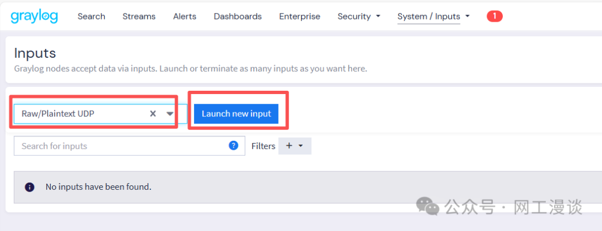
Task: Clear the Raw/Plaintext UDP selection with the X
Action: pyautogui.click(x=153, y=114)
